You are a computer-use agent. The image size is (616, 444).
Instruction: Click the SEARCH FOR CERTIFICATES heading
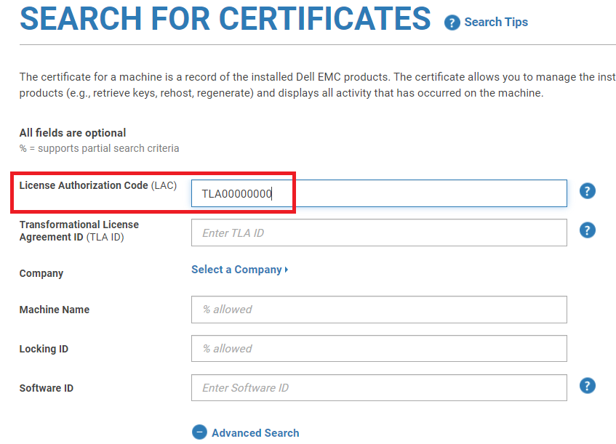tap(223, 20)
